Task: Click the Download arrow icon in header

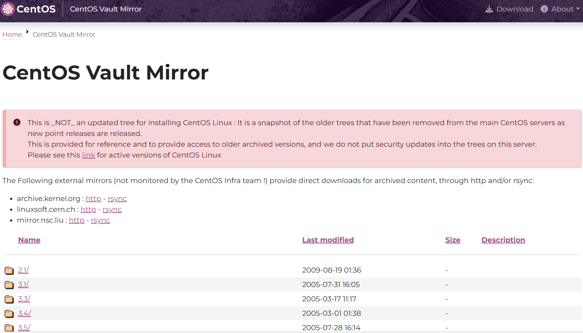Action: 489,9
